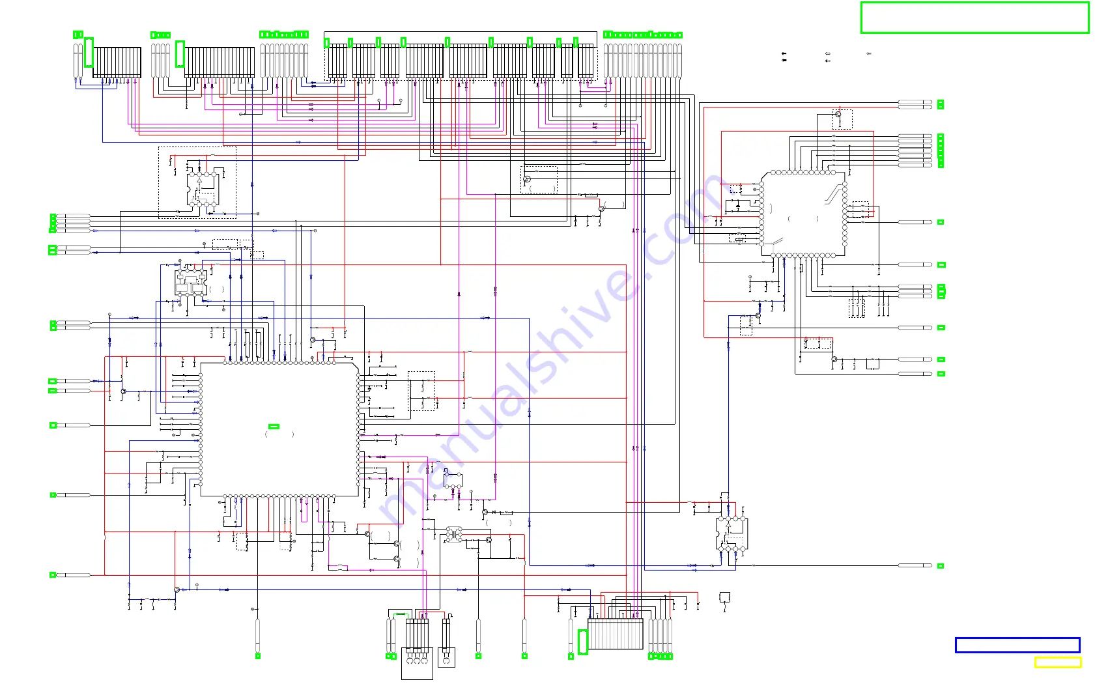This screenshot has width=1108, height=693.
Task: Select the eight-pin IC near the lower-right corner
Action: click(732, 534)
